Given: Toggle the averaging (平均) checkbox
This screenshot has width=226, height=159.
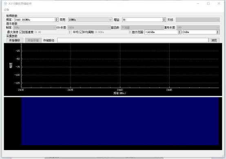Looking at the screenshot, I should [x=81, y=32].
